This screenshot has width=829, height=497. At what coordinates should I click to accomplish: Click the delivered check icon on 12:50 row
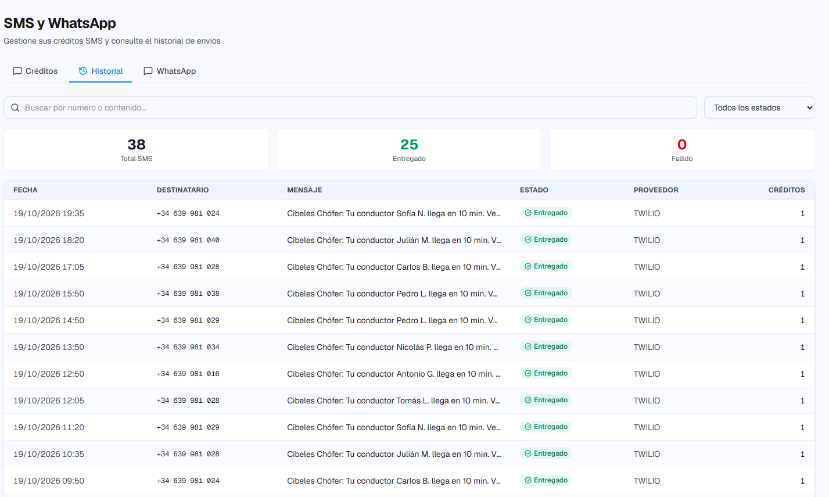click(528, 373)
